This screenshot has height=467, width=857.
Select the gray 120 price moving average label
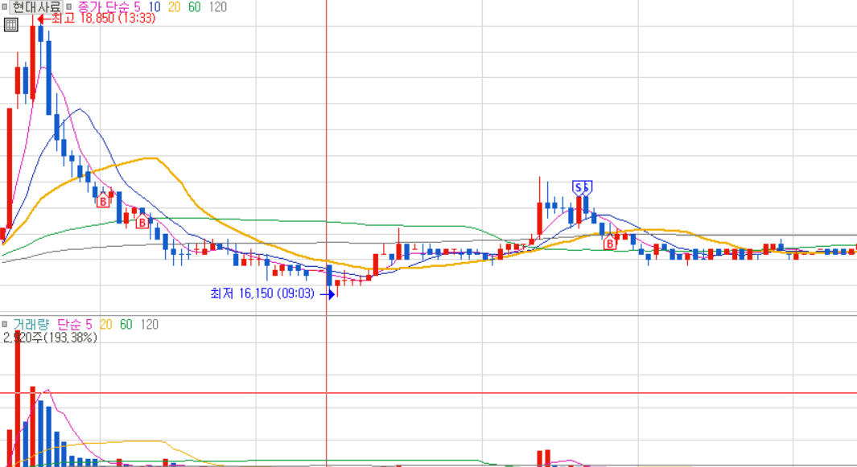tap(217, 7)
